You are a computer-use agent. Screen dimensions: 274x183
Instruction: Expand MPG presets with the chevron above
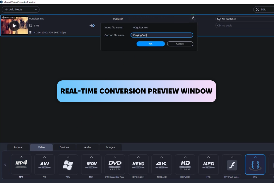(x=208, y=157)
